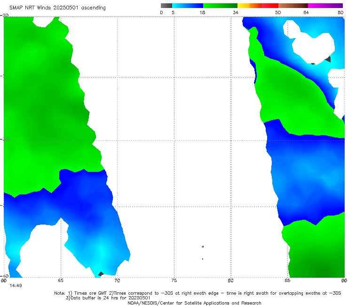Image resolution: width=348 pixels, height=306 pixels.
Task: Click the 'NOAA/NESDIS/Center for Satellite Applications' credit line
Action: click(x=194, y=303)
